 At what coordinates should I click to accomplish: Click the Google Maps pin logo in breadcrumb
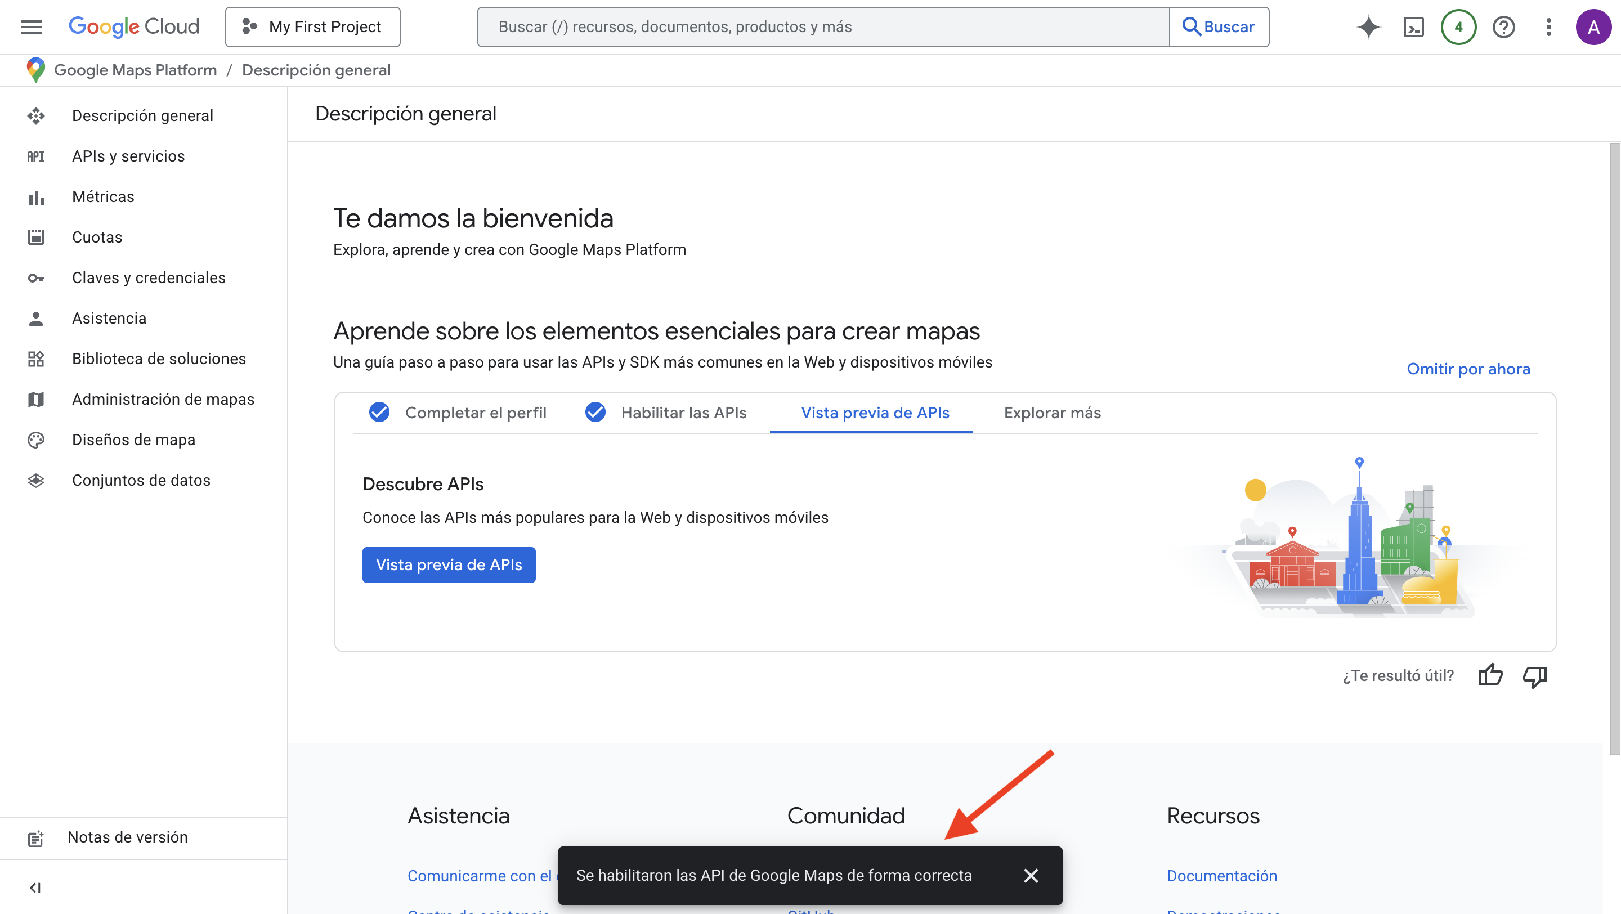pos(36,70)
